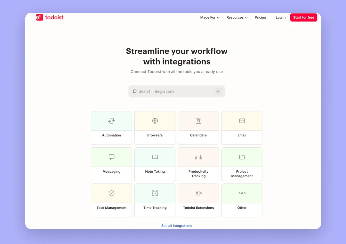This screenshot has width=346, height=244.
Task: Click the Todoist logo icon
Action: 39,17
